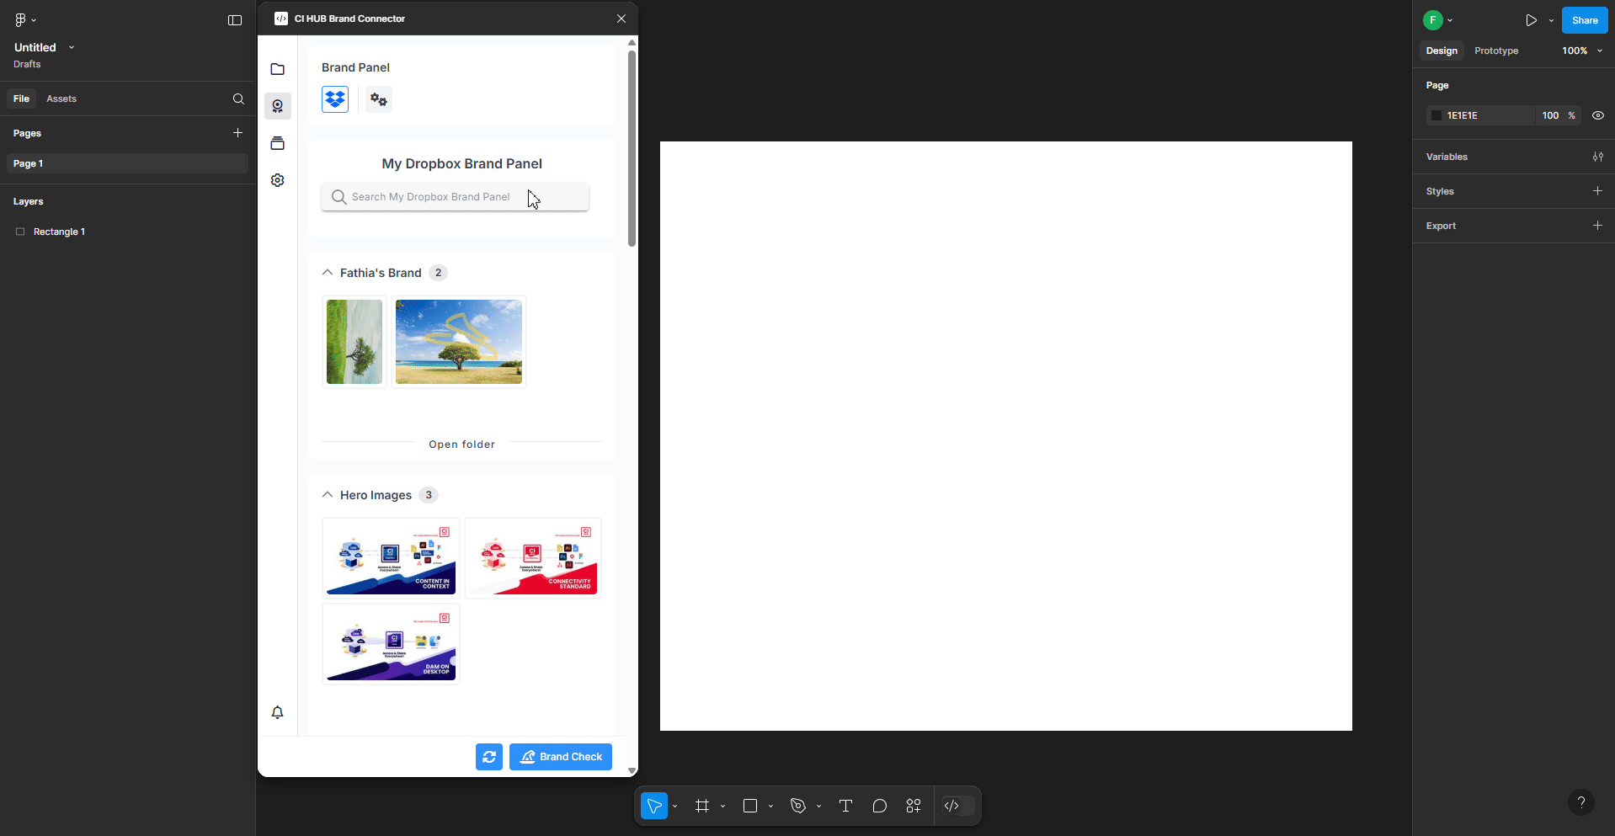Select the Text tool in toolbar
This screenshot has height=836, width=1615.
845,806
